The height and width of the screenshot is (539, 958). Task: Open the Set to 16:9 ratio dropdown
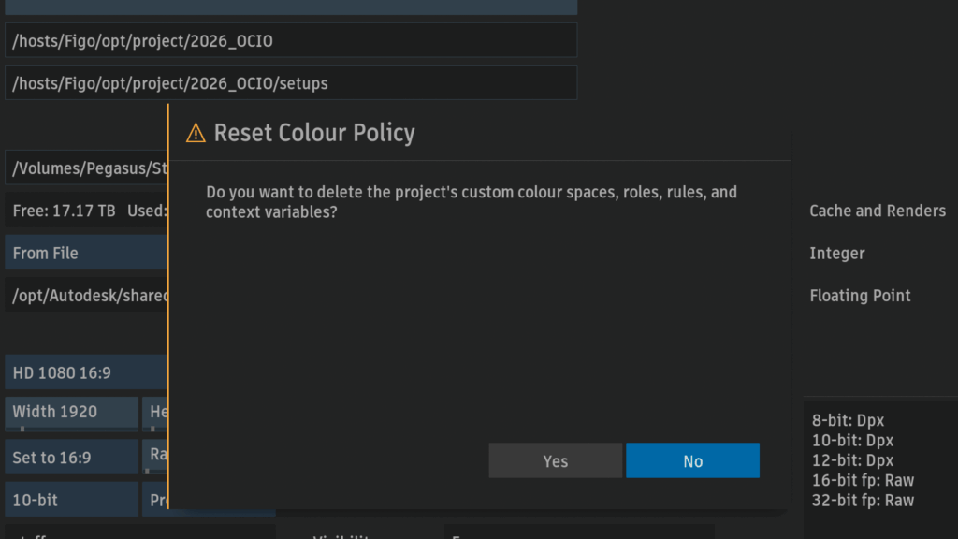point(71,457)
